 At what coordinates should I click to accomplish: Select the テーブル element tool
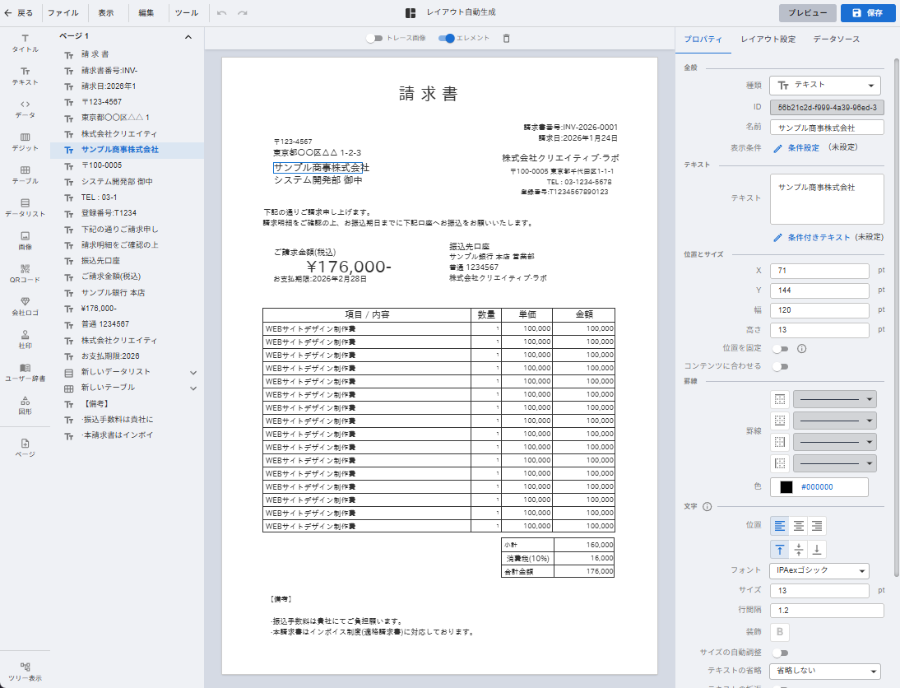point(25,174)
